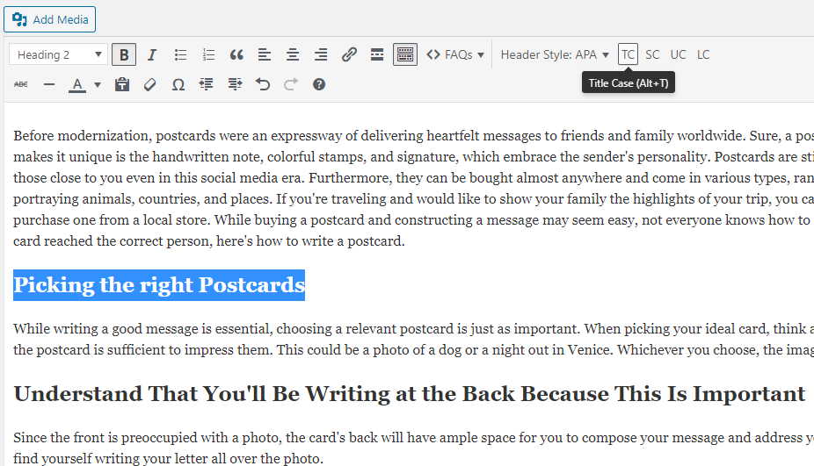Click the heading Understand That You'll Be Writing
Viewport: 814px width, 466px height.
(x=409, y=394)
